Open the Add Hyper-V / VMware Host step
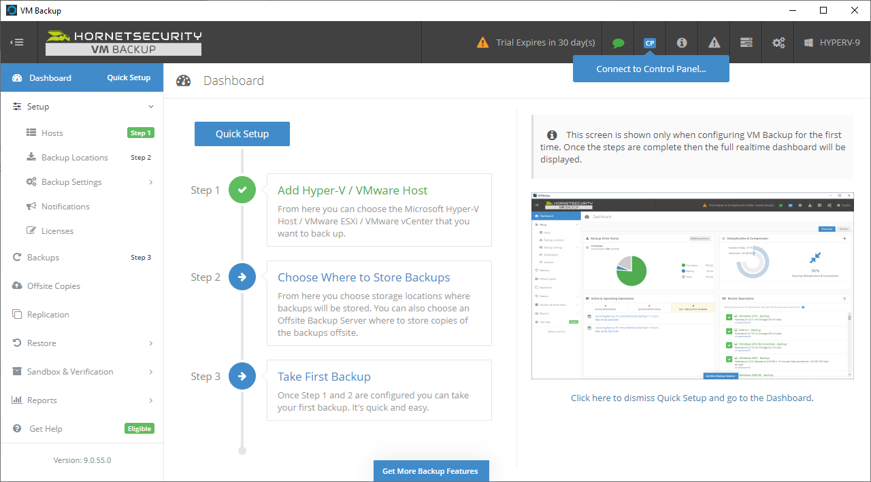The width and height of the screenshot is (871, 482). coord(379,209)
